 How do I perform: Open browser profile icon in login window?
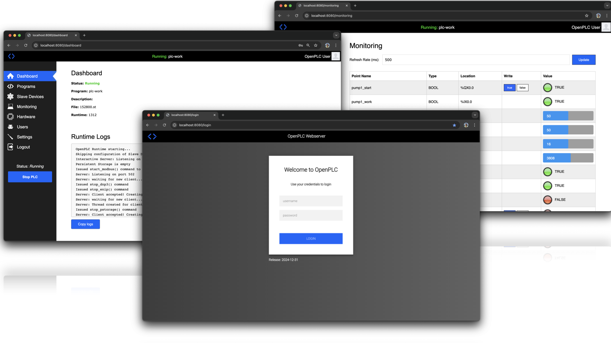coord(466,125)
